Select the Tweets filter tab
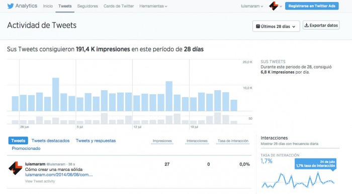Viewport: 352px width, 194px height. 18,140
